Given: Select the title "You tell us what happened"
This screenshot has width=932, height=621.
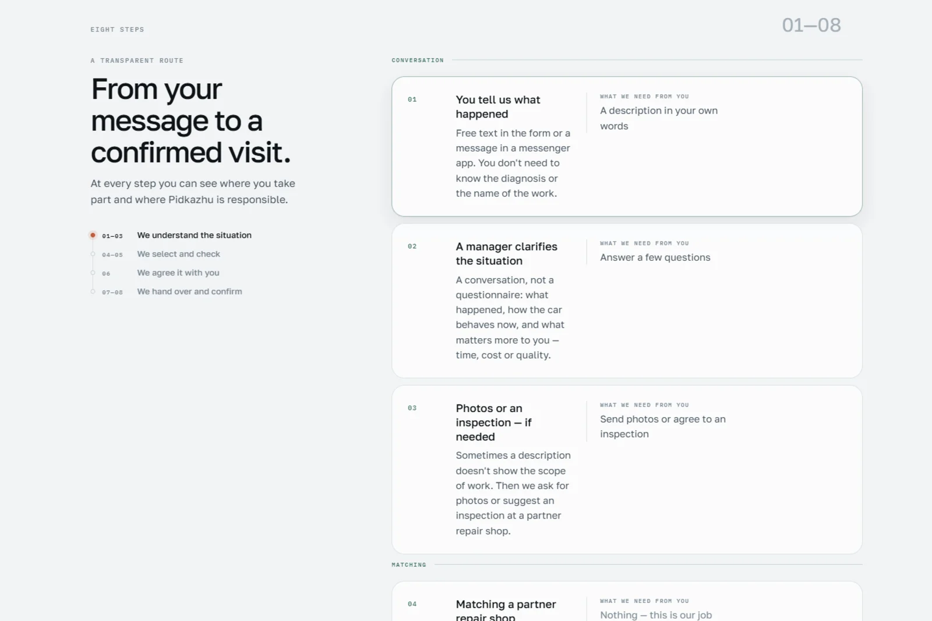Looking at the screenshot, I should (498, 107).
